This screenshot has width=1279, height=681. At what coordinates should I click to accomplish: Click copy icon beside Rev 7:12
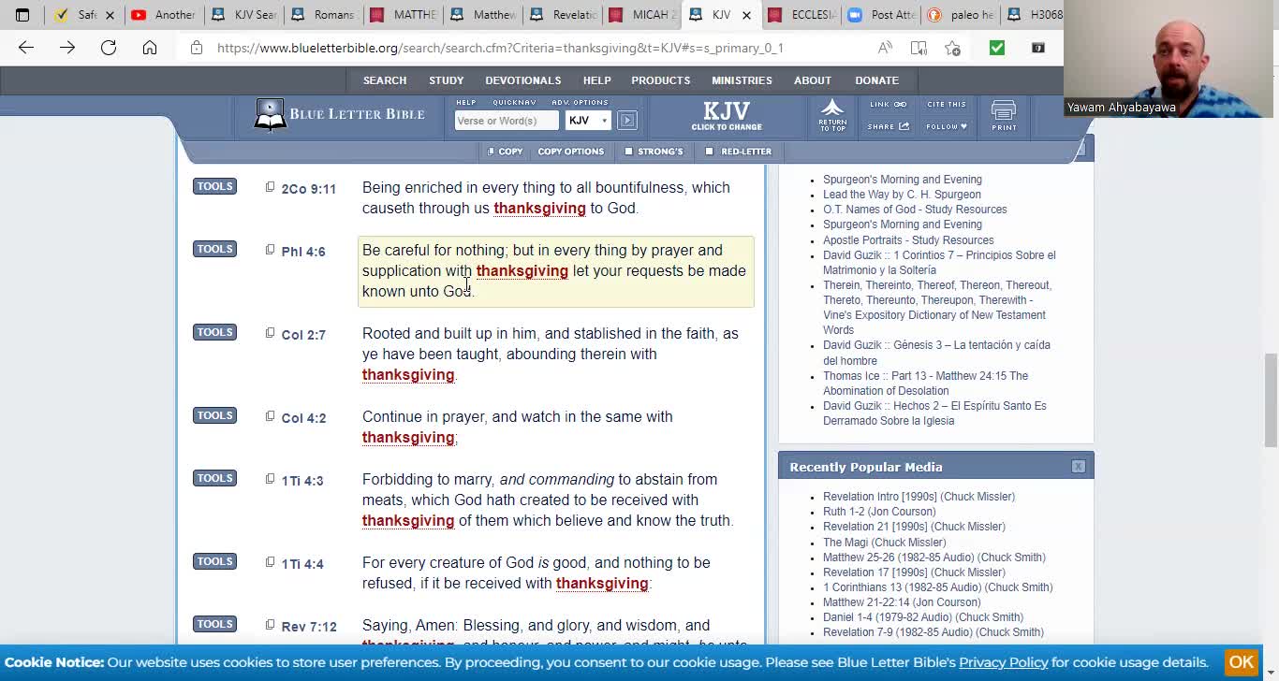pos(270,625)
